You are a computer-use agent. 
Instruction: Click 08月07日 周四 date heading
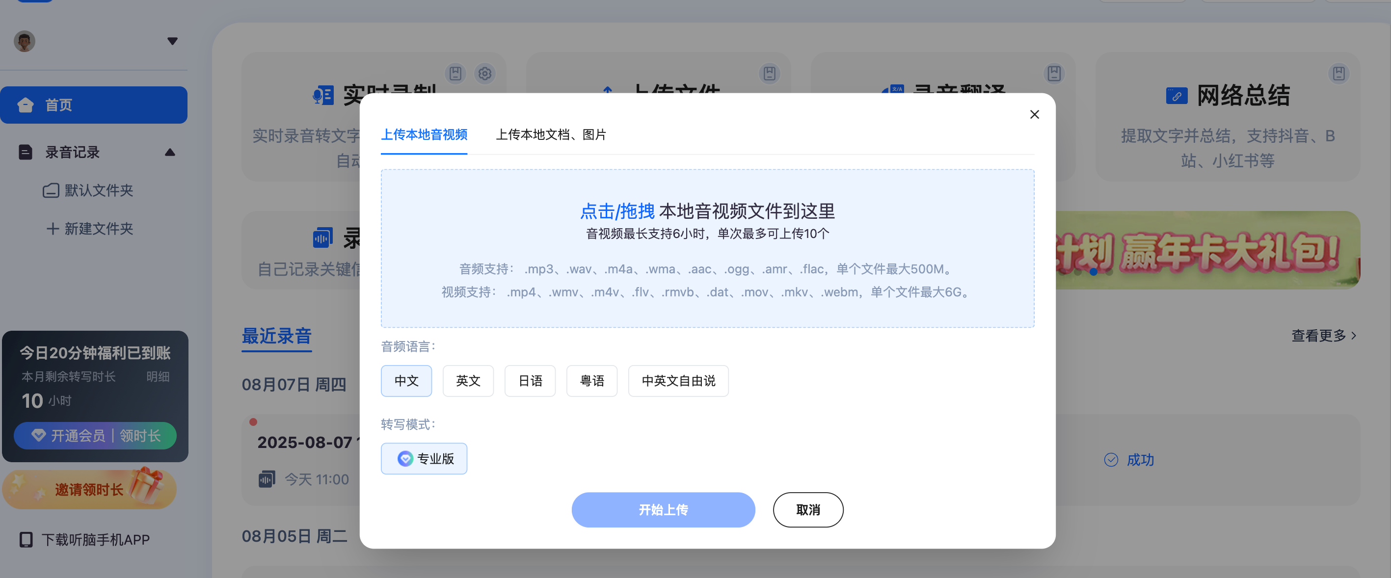tap(294, 385)
